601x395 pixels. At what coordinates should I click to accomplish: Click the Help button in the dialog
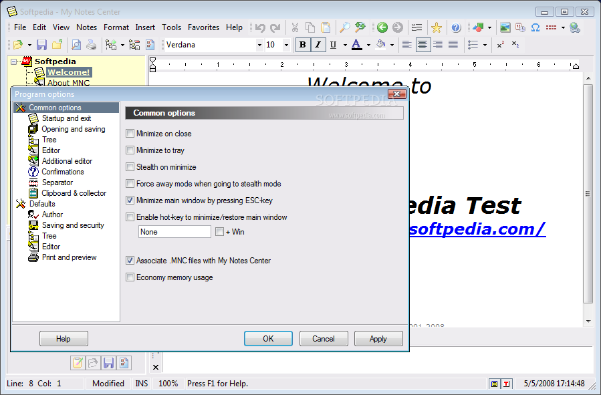click(64, 339)
